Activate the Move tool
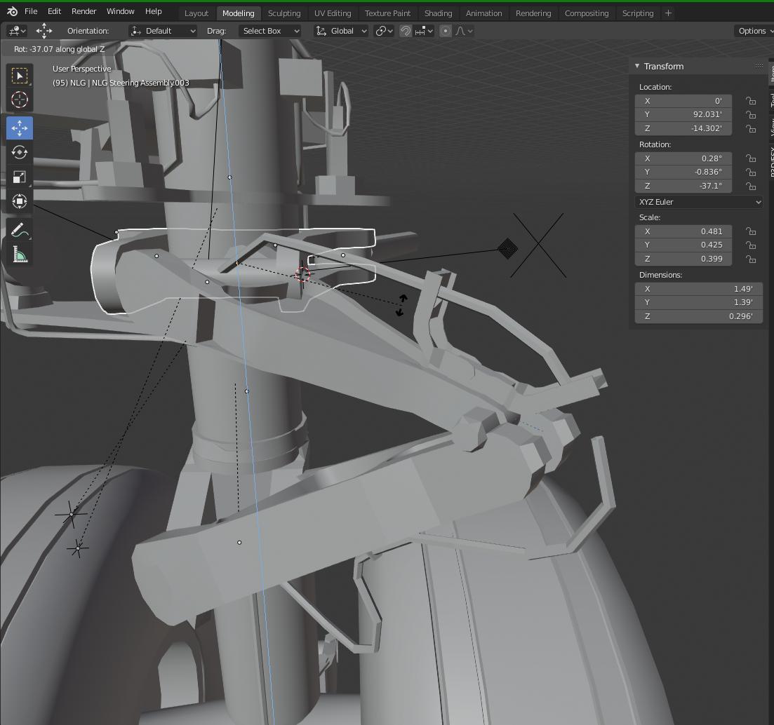 coord(20,128)
